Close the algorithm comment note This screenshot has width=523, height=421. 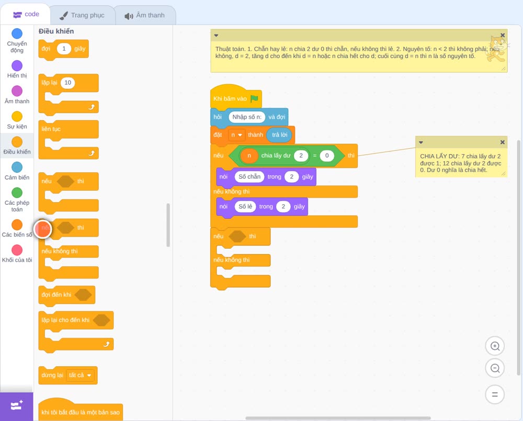(x=502, y=35)
